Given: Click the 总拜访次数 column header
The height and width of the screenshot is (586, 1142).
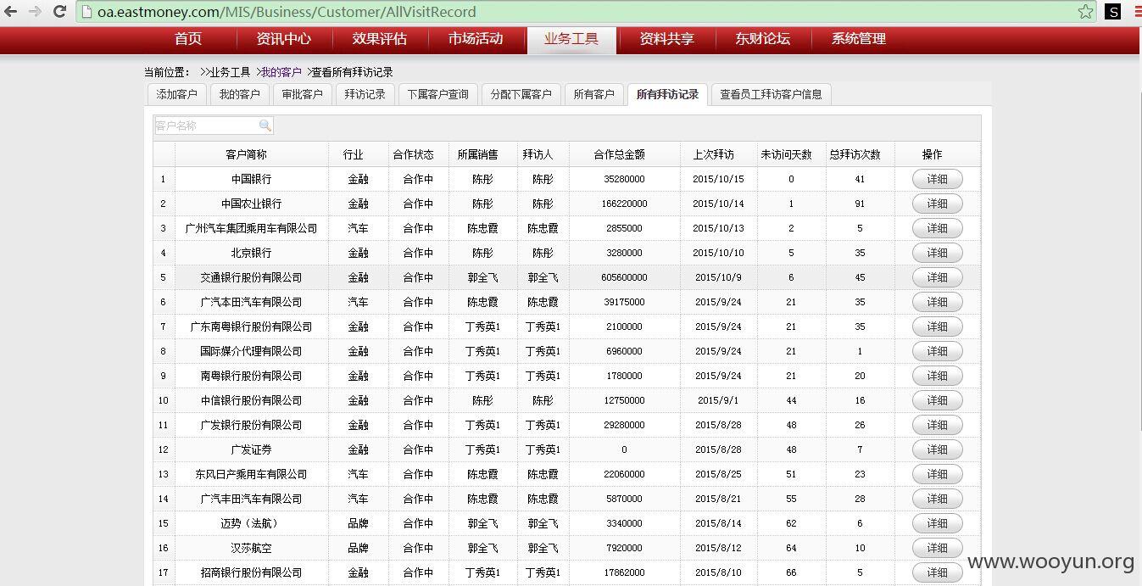Looking at the screenshot, I should coord(860,154).
